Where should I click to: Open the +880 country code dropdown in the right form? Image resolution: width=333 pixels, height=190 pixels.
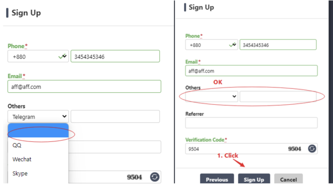[x=211, y=45]
